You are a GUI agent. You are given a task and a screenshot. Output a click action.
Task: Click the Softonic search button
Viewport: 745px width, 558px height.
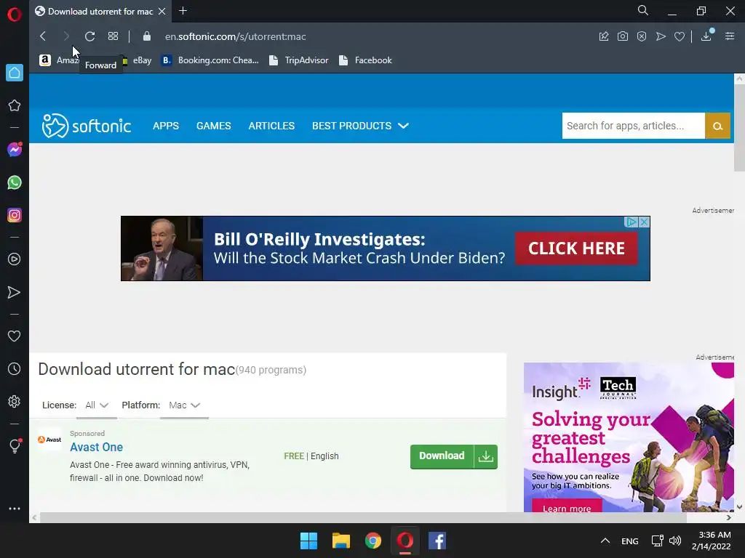click(717, 126)
